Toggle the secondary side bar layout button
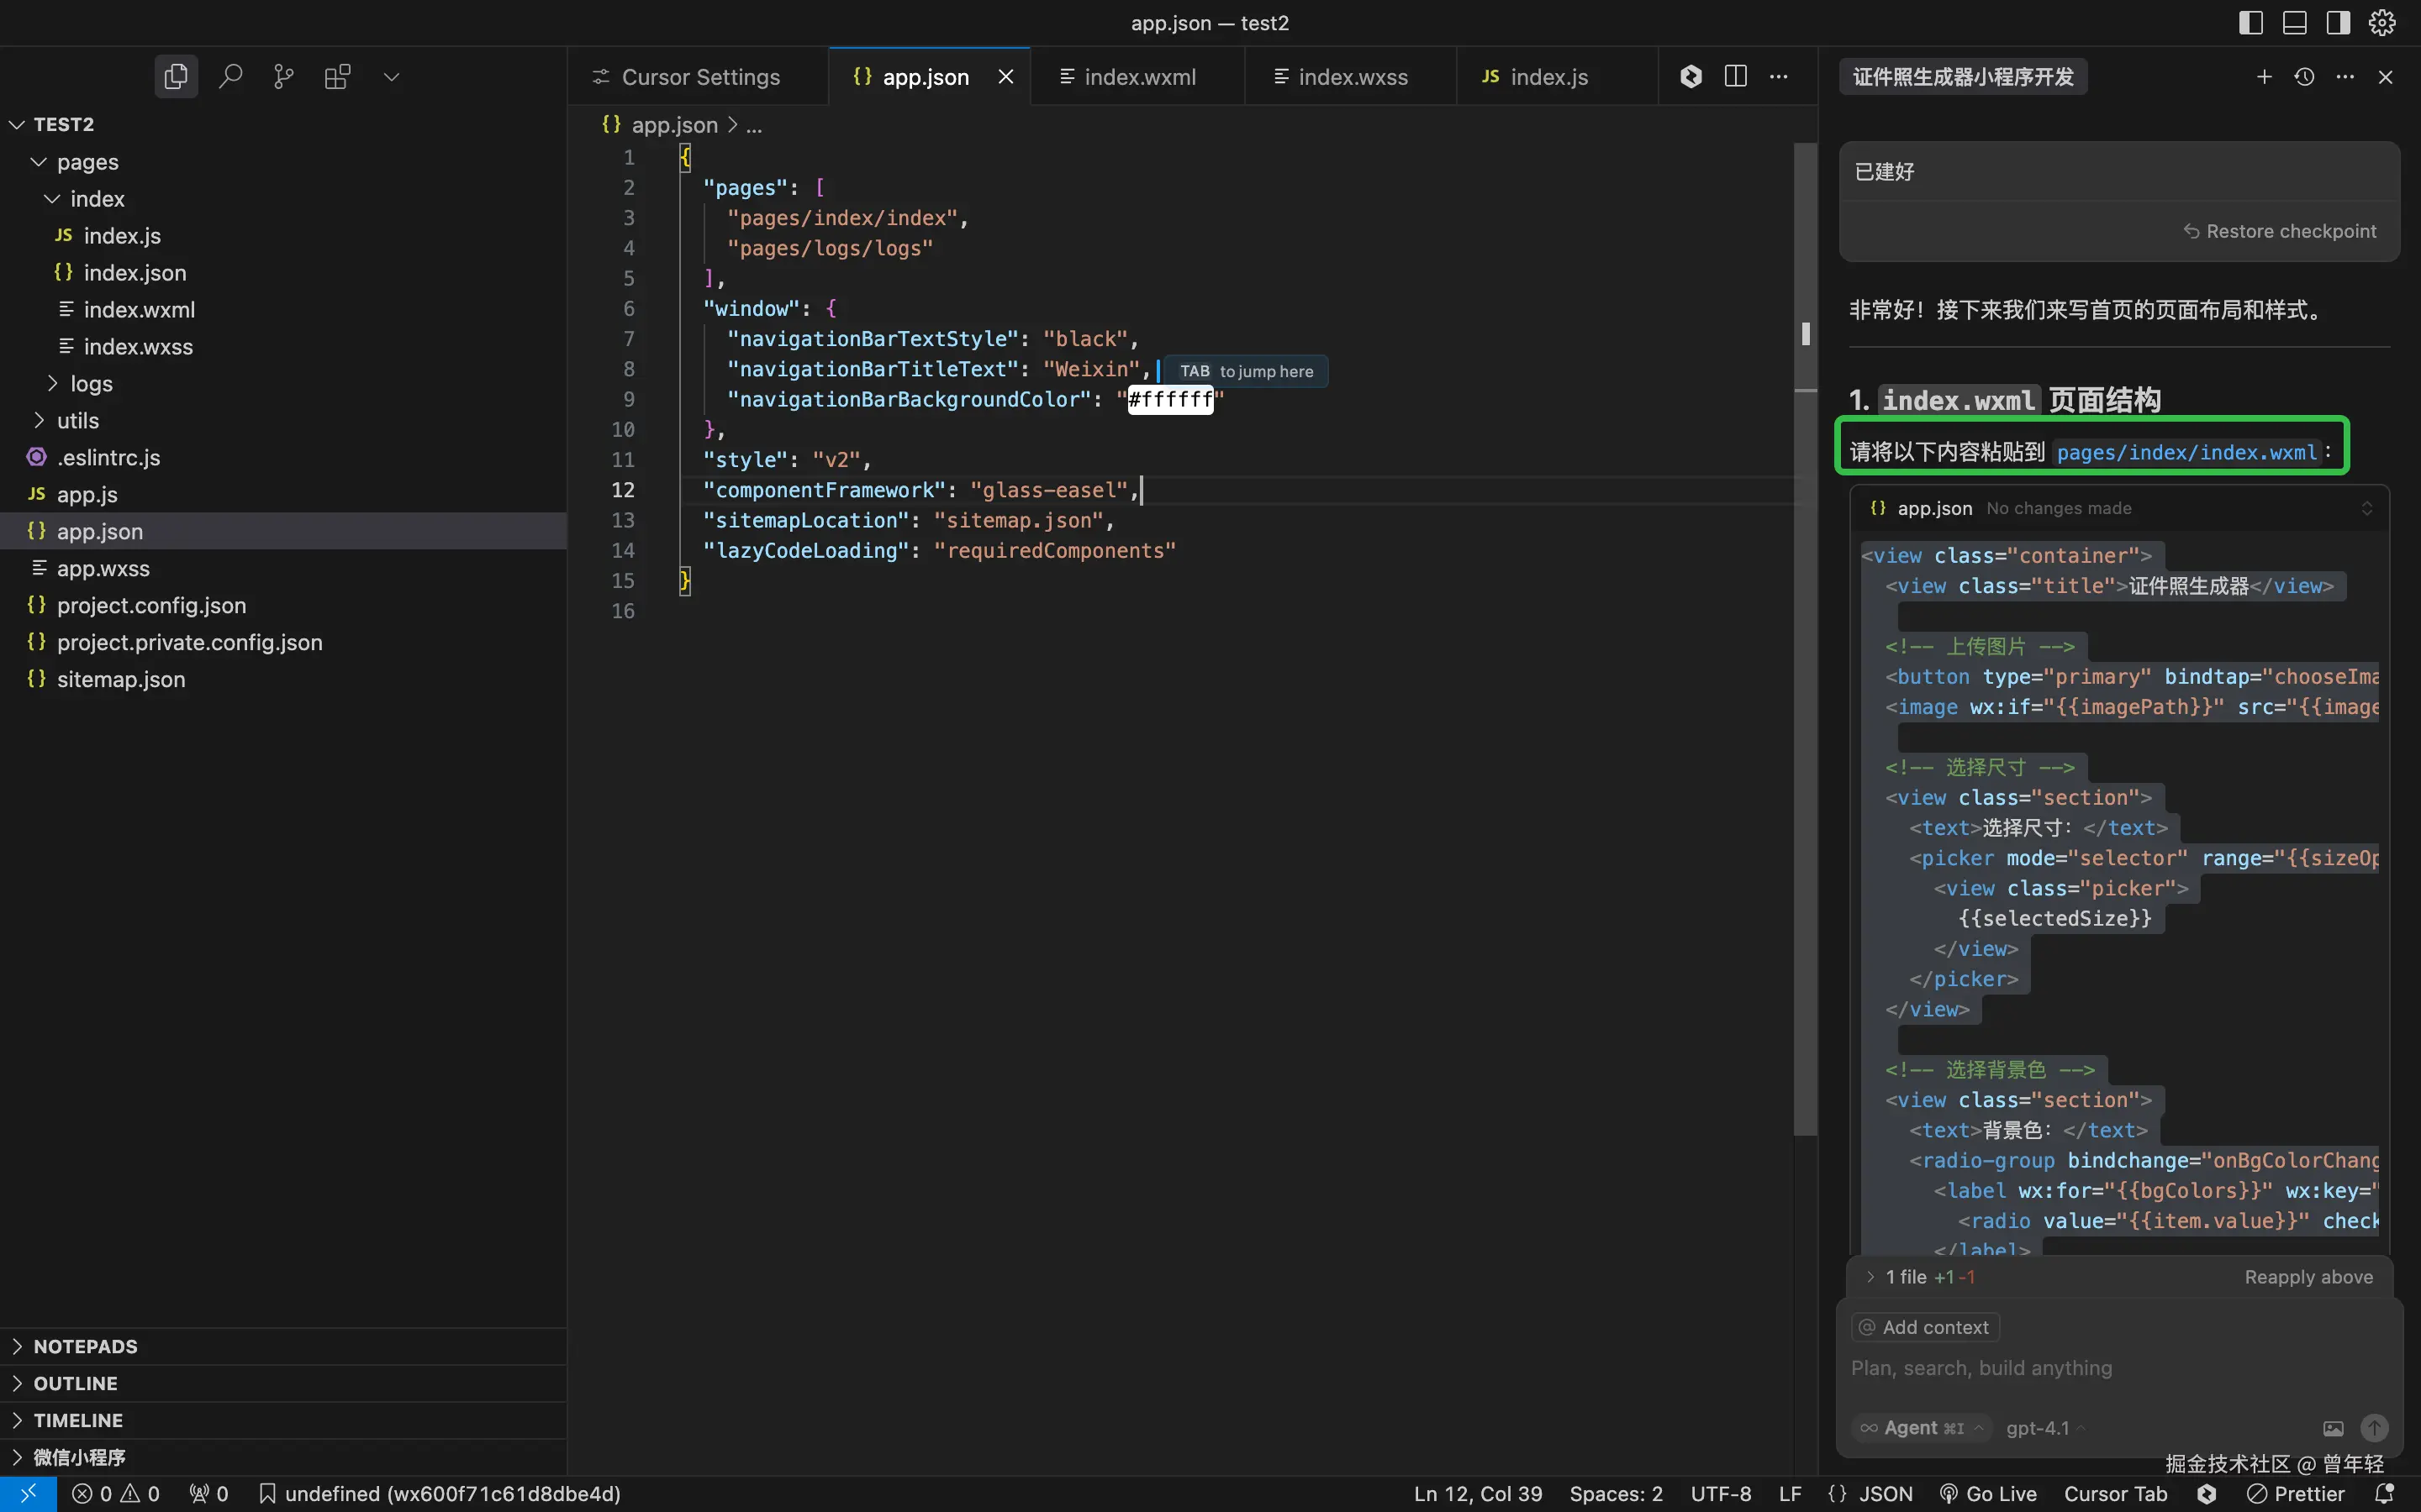2421x1512 pixels. tap(2338, 22)
